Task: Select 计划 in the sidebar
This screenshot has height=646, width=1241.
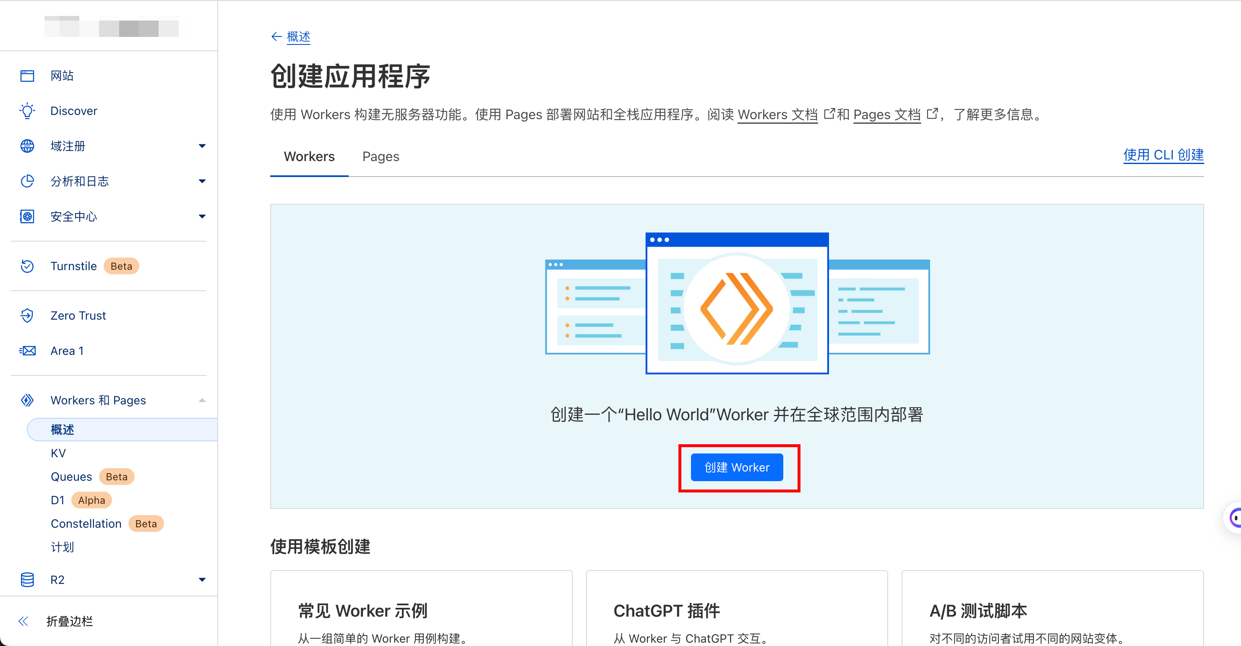Action: pyautogui.click(x=62, y=547)
